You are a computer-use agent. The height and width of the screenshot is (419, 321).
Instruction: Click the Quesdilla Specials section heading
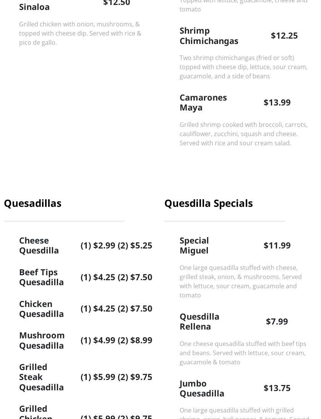click(208, 203)
